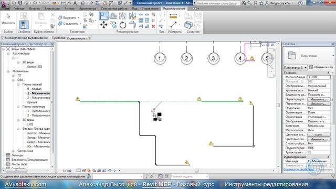Click the 1:100 view scale in view bar

point(67,171)
